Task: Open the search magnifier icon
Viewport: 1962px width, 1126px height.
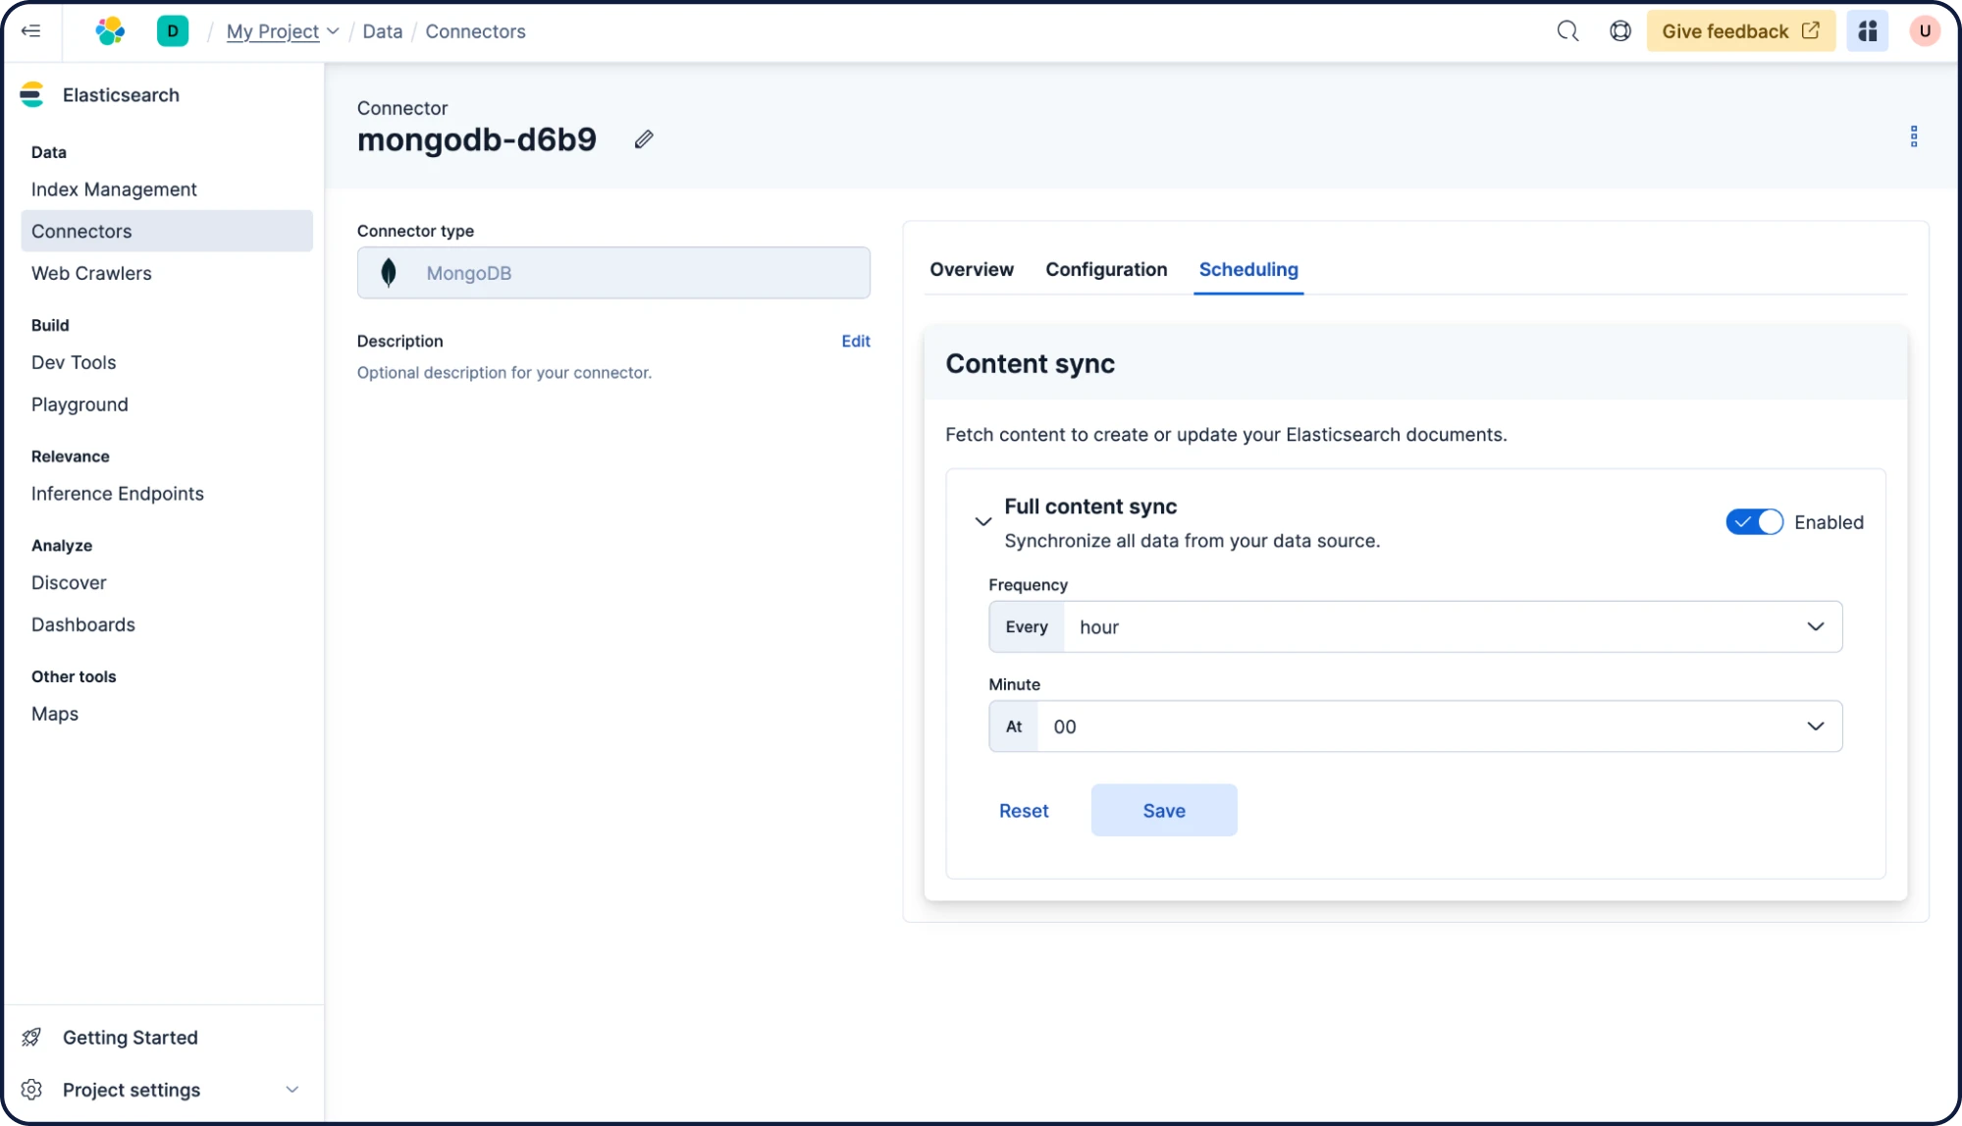Action: coord(1568,31)
